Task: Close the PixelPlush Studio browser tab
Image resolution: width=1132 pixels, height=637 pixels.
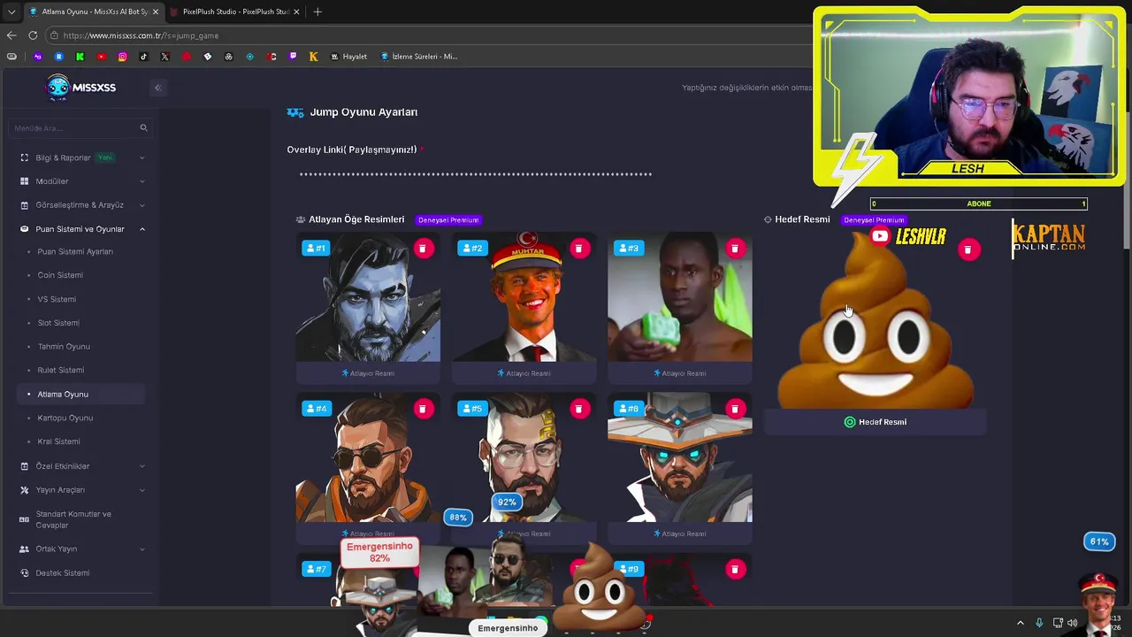Action: point(296,12)
